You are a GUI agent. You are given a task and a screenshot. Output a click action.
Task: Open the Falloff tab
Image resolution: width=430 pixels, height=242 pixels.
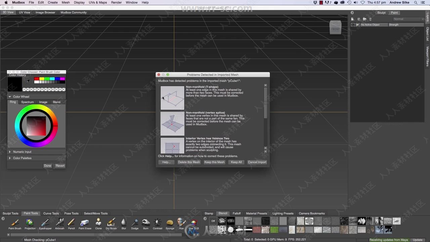pos(236,213)
